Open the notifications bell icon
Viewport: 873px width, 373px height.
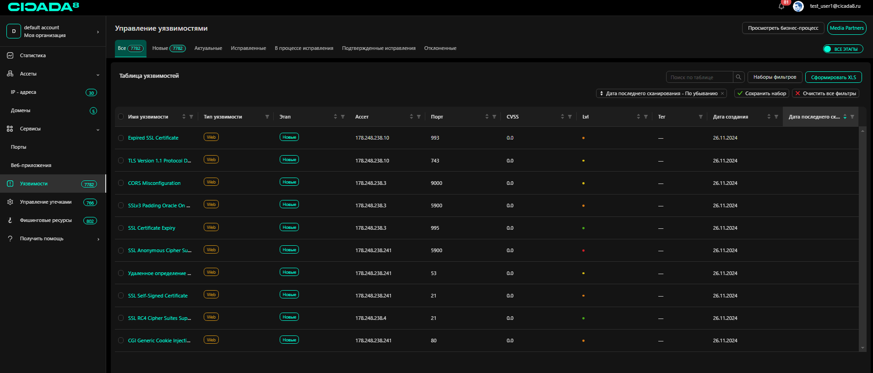(x=781, y=6)
